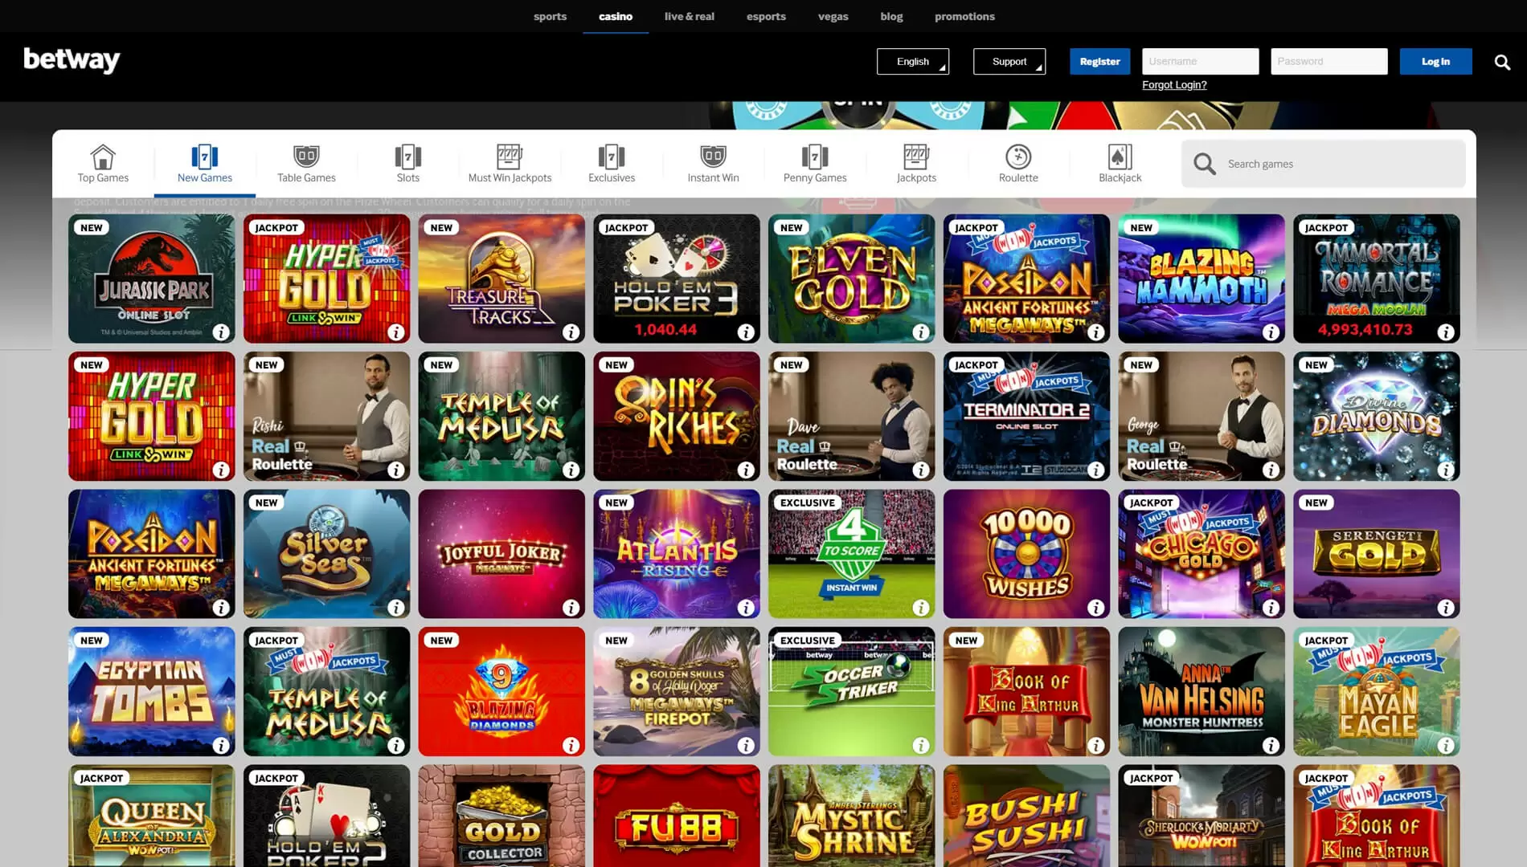Viewport: 1527px width, 867px height.
Task: Open 4 To Score instant win
Action: pos(851,554)
